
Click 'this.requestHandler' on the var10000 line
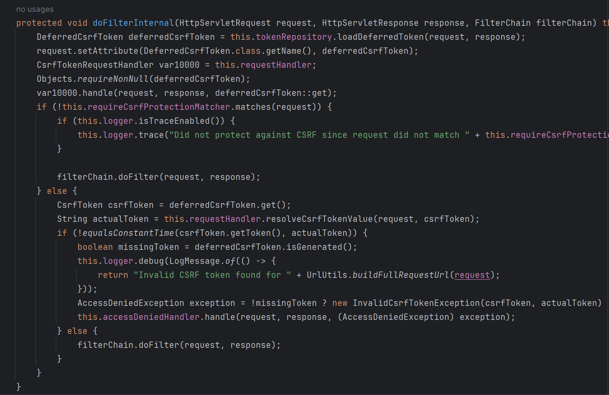tap(263, 65)
